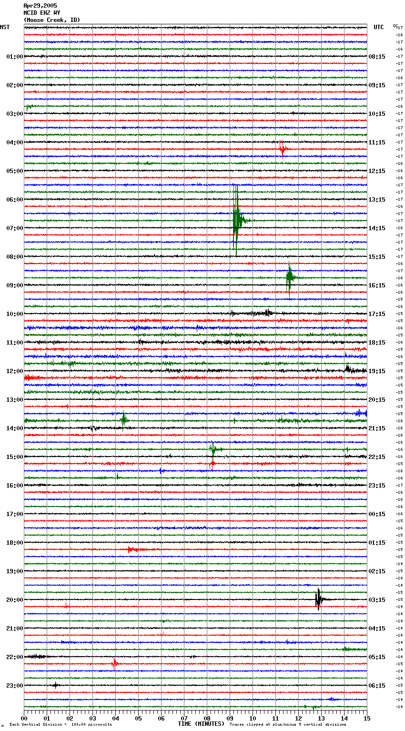
Task: Click the Traces clipped footnote text
Action: [288, 724]
